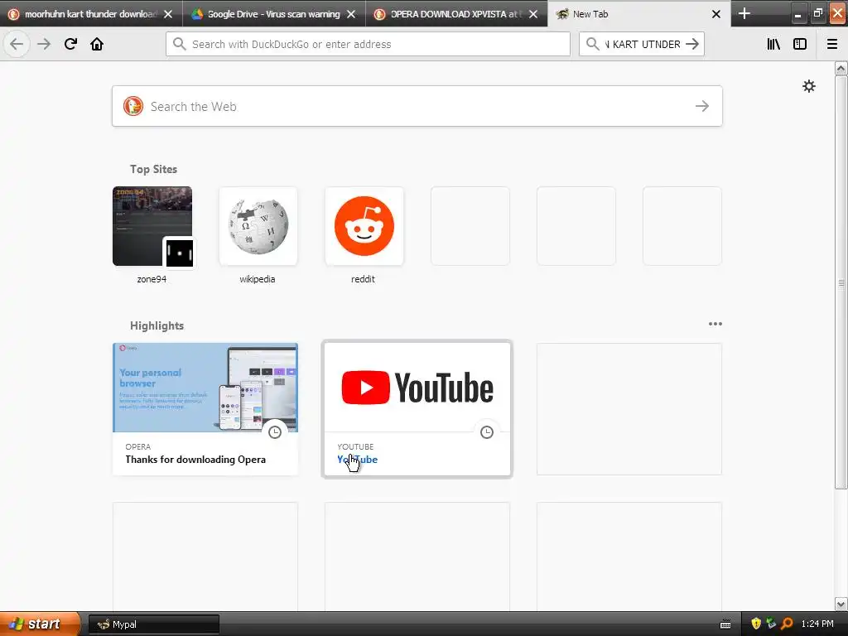Click the YouTube title link

(358, 460)
